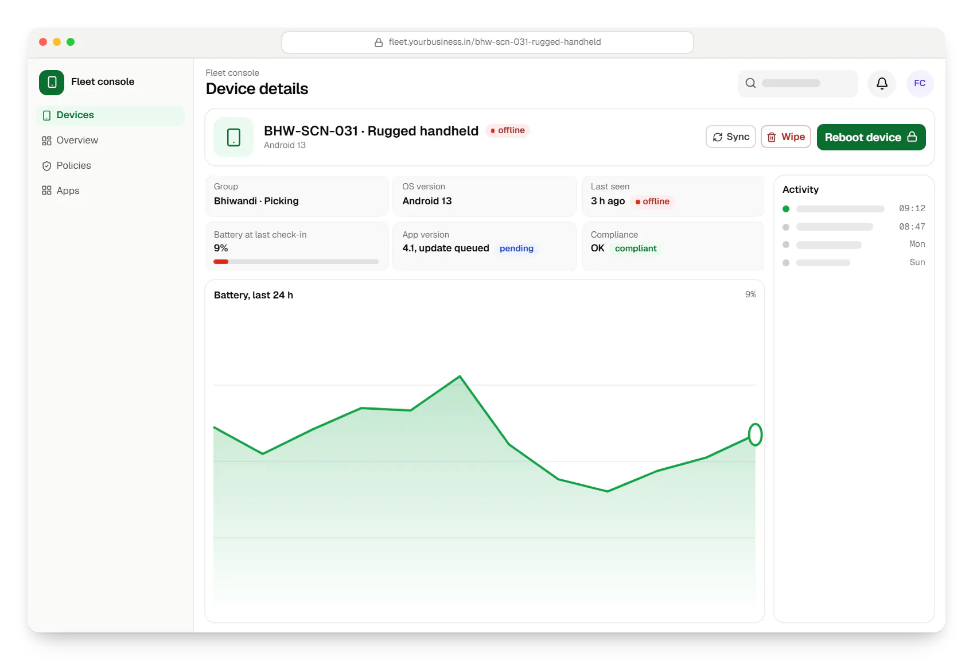This screenshot has width=973, height=660.
Task: Click the Fleet console breadcrumb
Action: click(x=232, y=73)
